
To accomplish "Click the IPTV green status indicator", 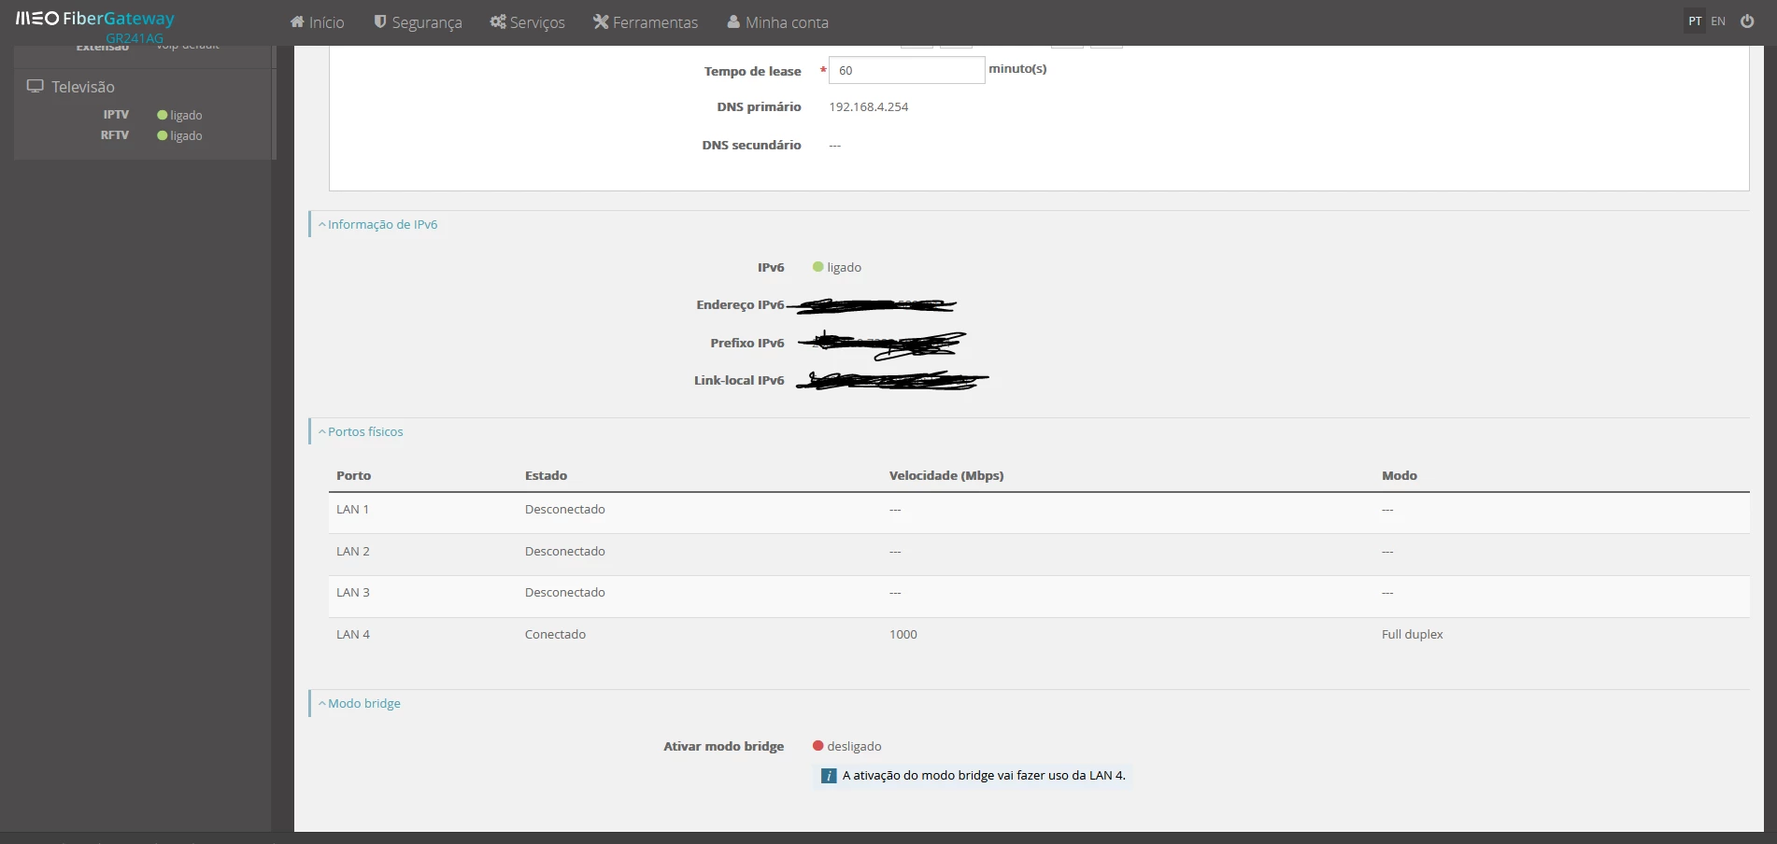I will tap(163, 115).
